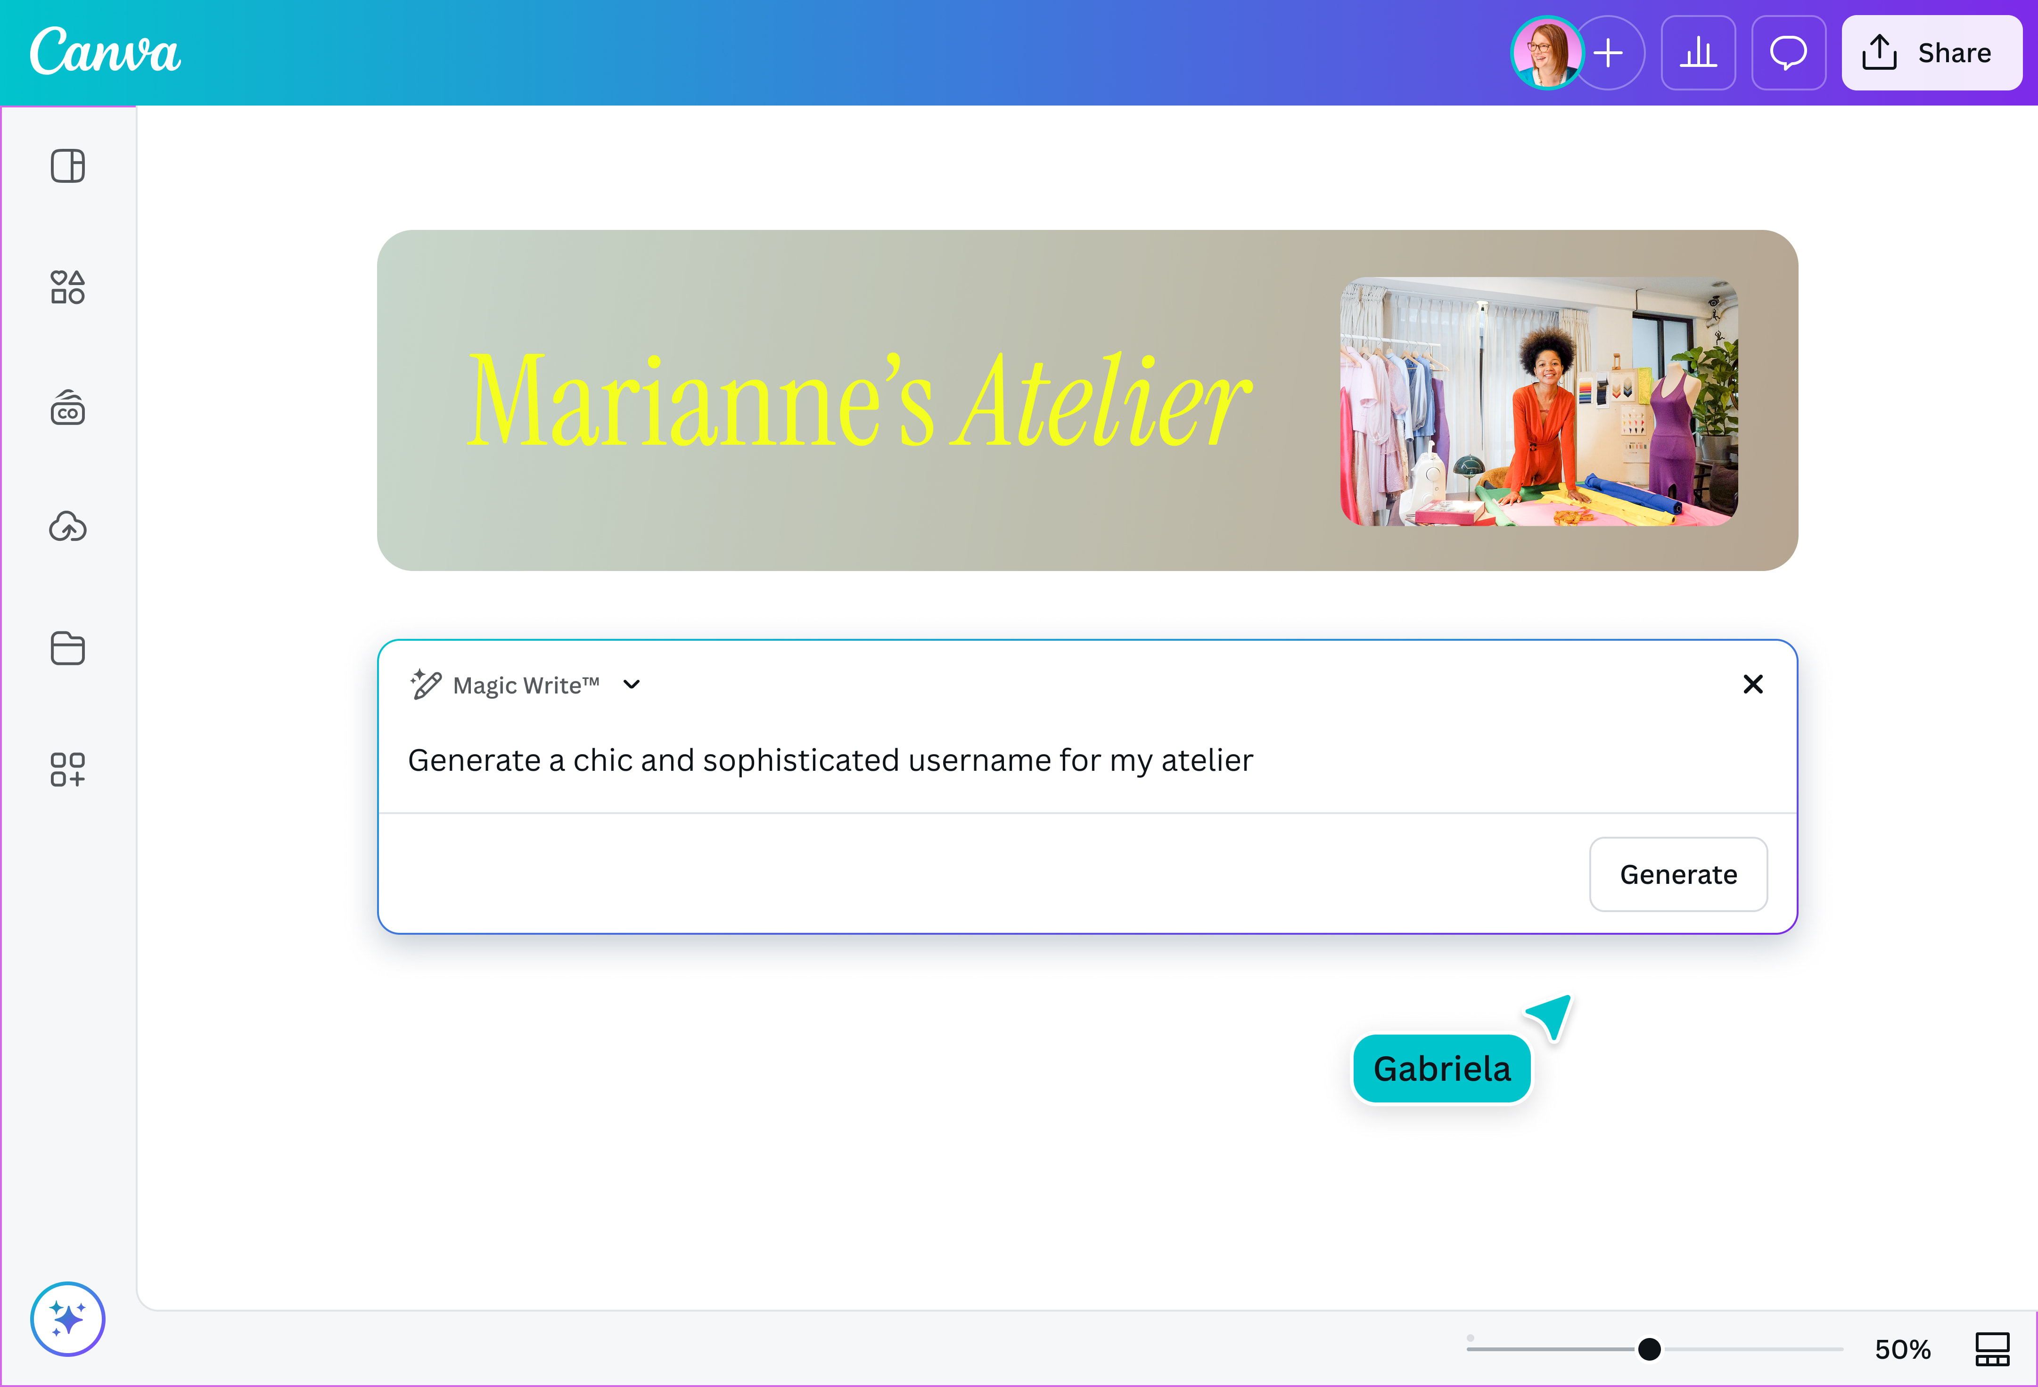The image size is (2038, 1387).
Task: Open the Projects folder panel
Action: (68, 648)
